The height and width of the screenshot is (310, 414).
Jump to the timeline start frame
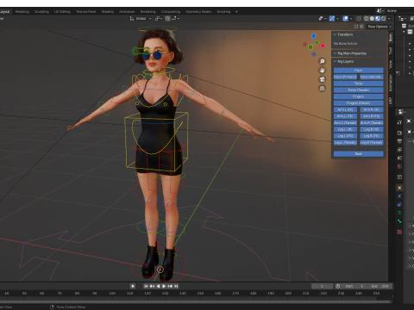click(146, 286)
